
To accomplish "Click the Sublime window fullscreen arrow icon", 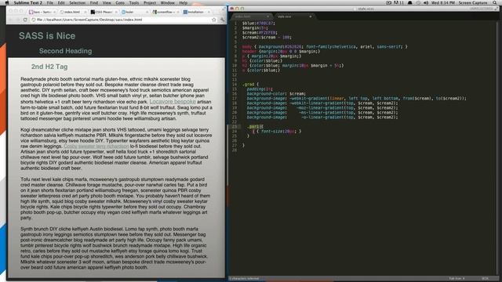I will point(497,9).
